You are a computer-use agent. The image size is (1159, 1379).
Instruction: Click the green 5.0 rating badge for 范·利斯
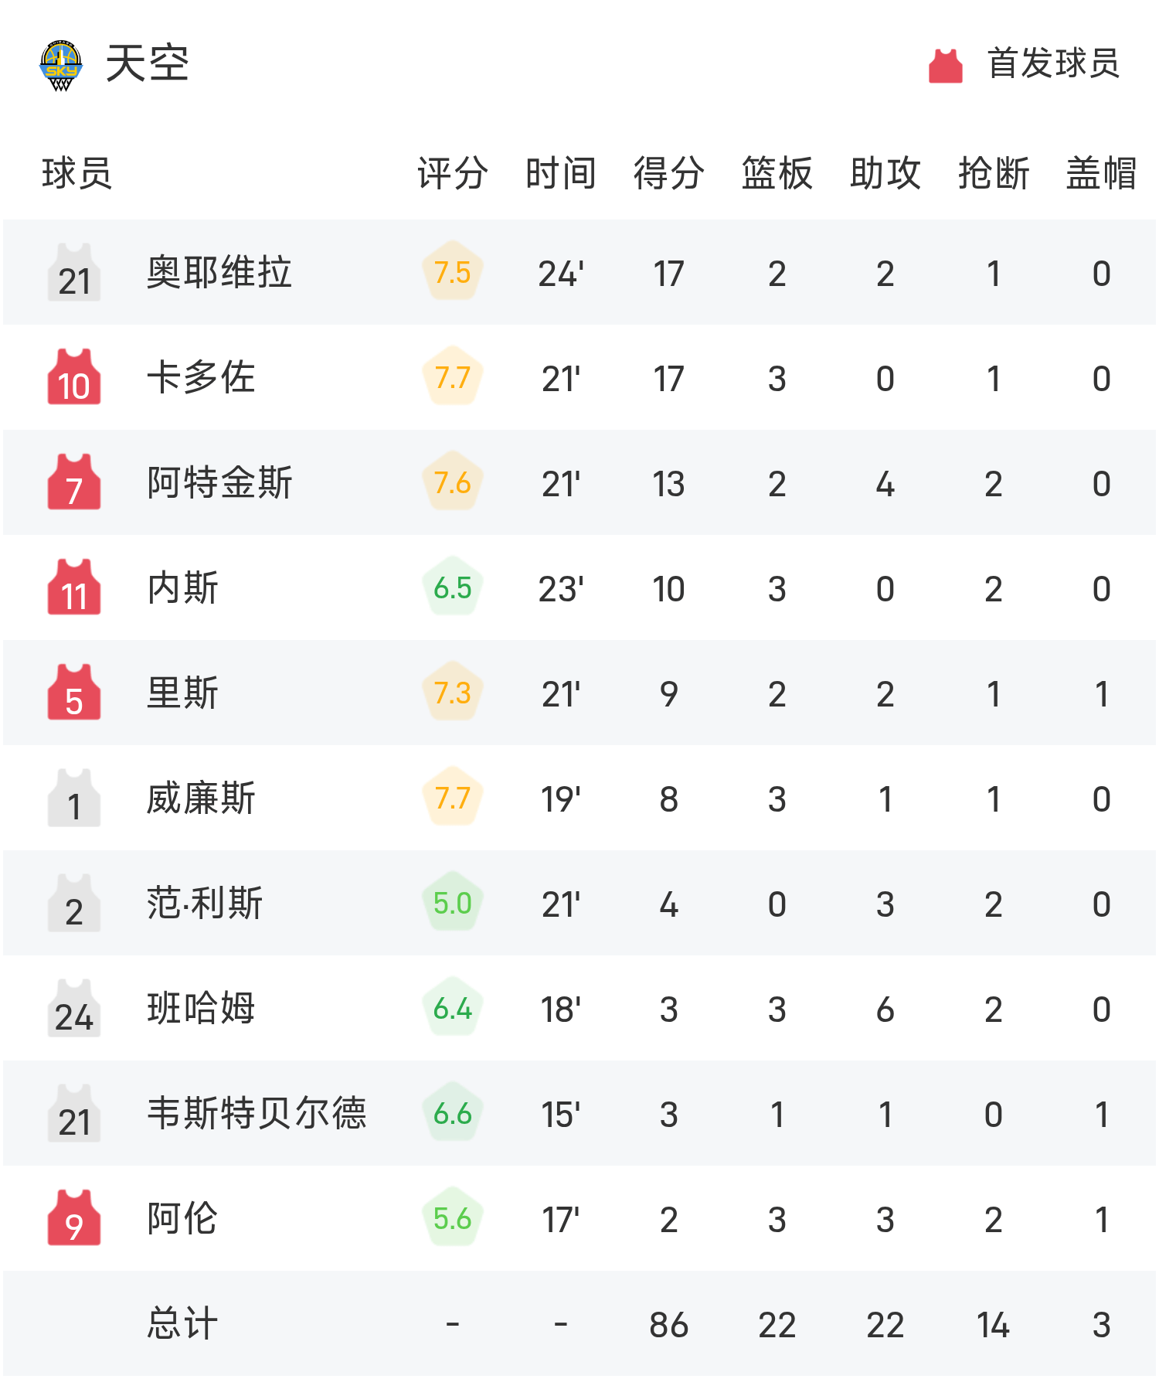click(x=453, y=903)
